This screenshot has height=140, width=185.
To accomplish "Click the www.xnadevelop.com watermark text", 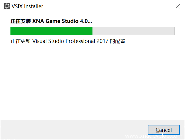I will 153,136.
